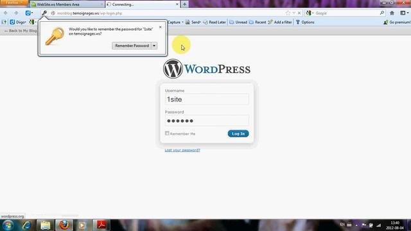Open the Firefox menu button
This screenshot has width=411, height=231.
[13, 3]
